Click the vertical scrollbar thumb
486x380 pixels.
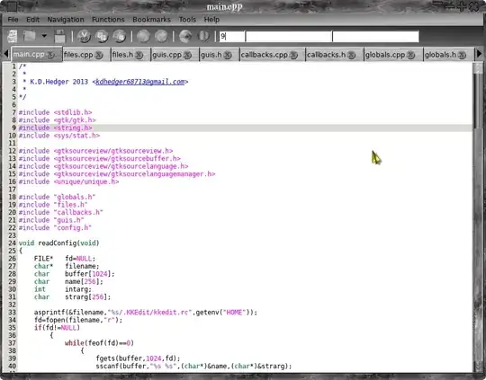click(x=478, y=96)
